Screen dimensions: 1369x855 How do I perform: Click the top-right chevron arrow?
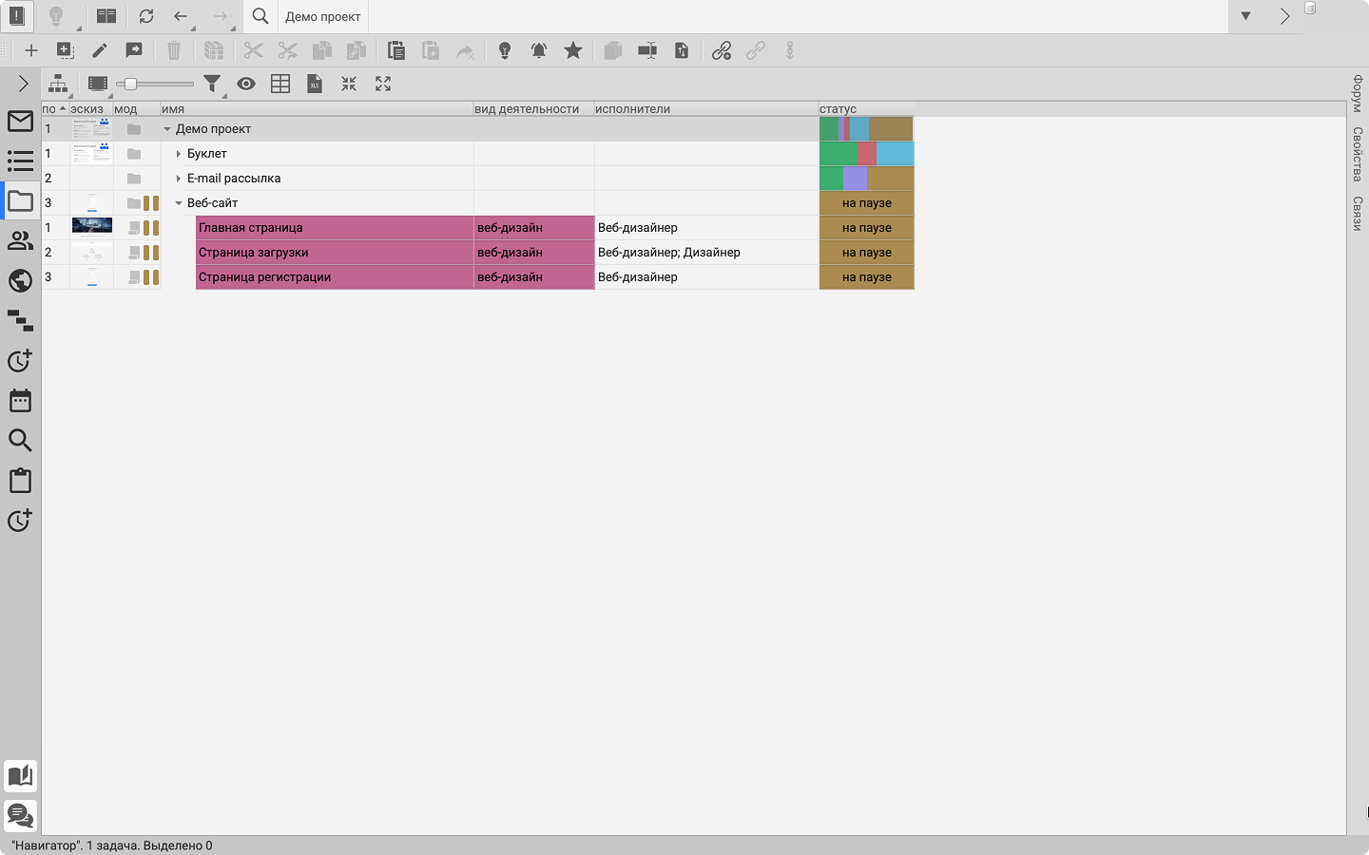tap(1284, 16)
